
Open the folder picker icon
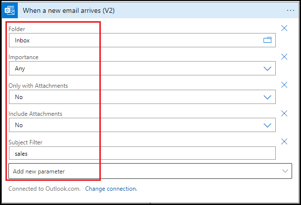coord(267,40)
